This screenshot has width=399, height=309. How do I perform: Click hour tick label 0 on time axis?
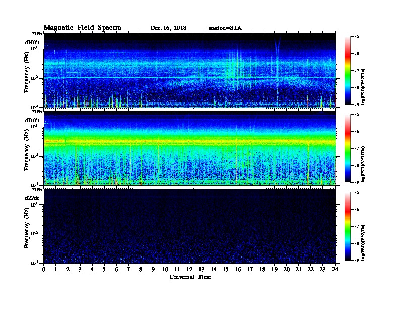[44, 269]
